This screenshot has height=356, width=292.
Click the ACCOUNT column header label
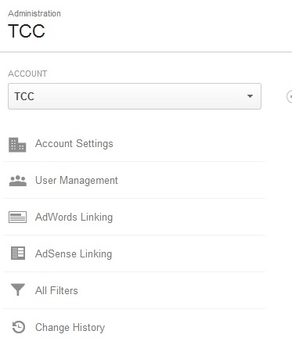click(27, 74)
